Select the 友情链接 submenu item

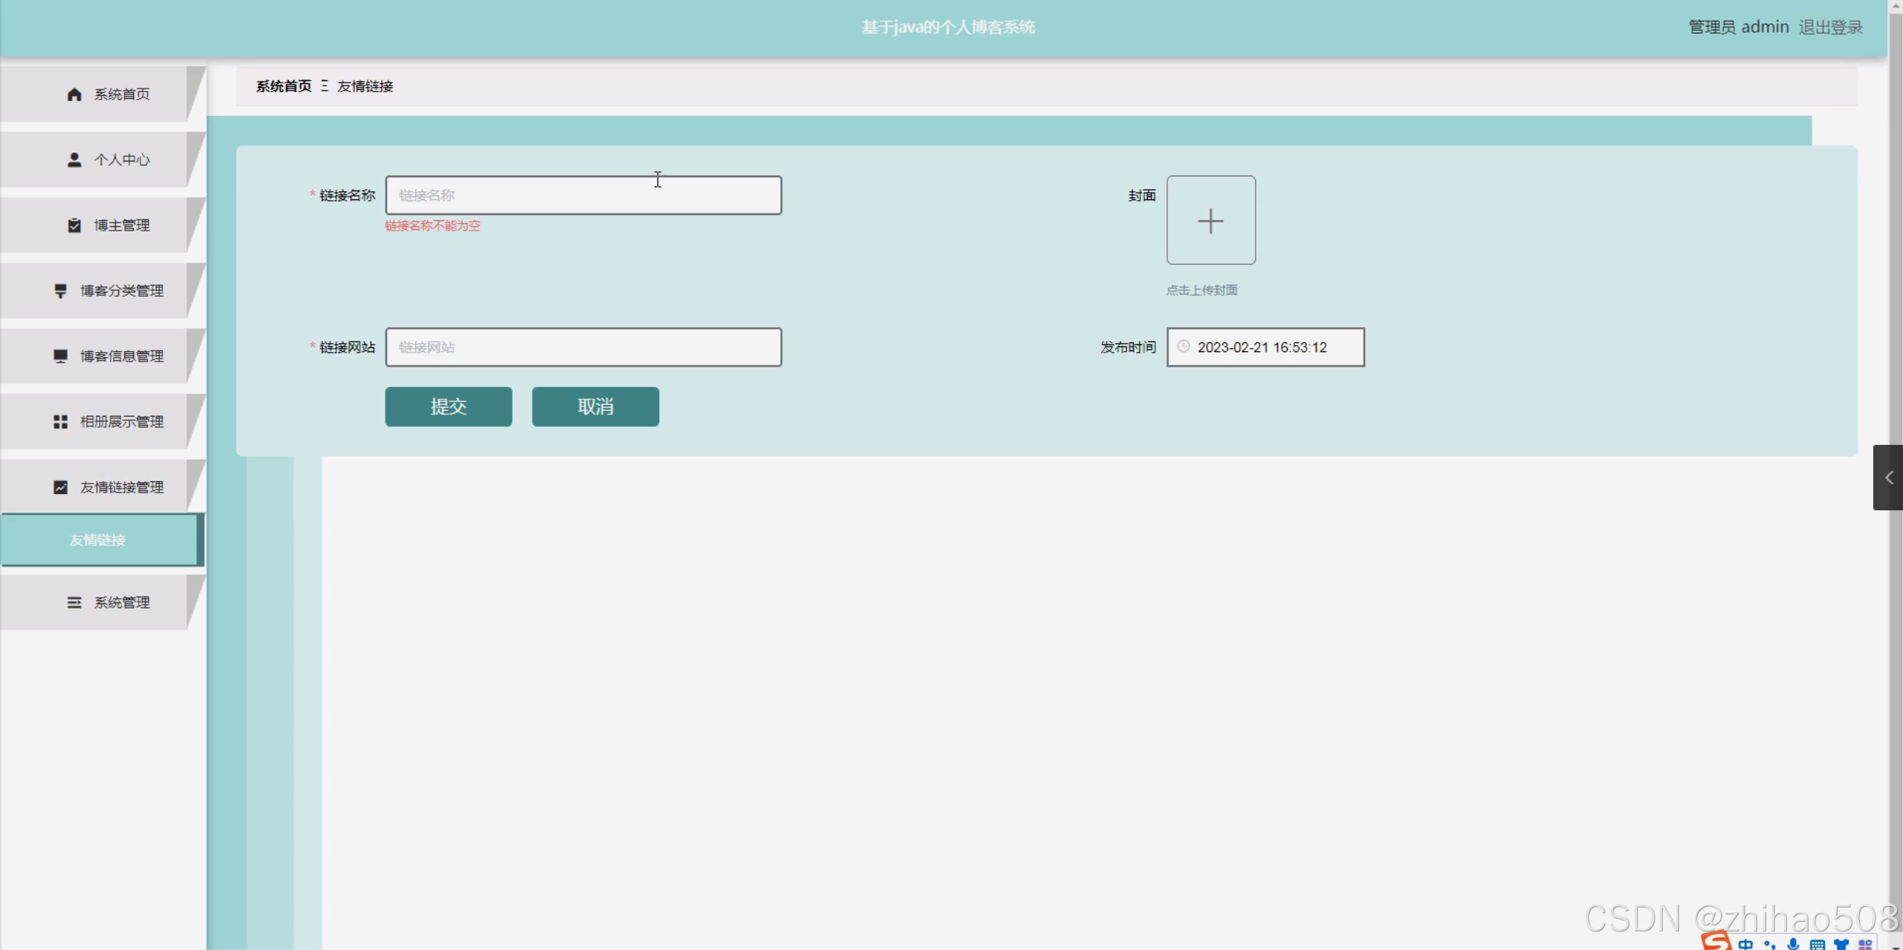point(98,540)
